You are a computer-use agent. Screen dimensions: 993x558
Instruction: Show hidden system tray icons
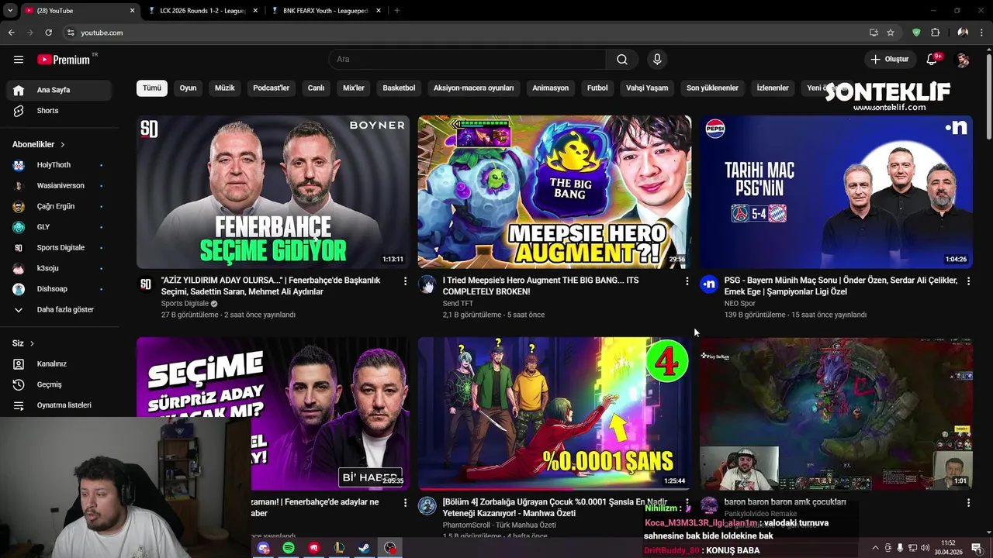point(875,548)
